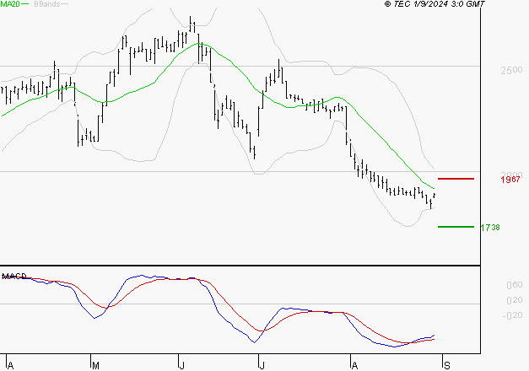The image size is (529, 371).
Task: Click the green support line marker
Action: coord(456,227)
